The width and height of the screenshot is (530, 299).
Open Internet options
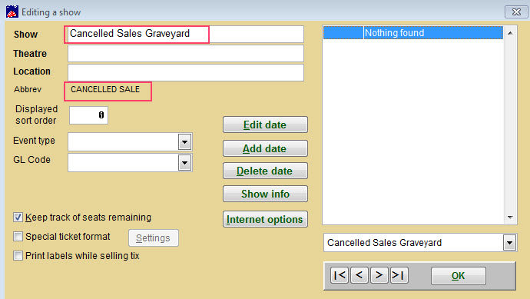265,219
